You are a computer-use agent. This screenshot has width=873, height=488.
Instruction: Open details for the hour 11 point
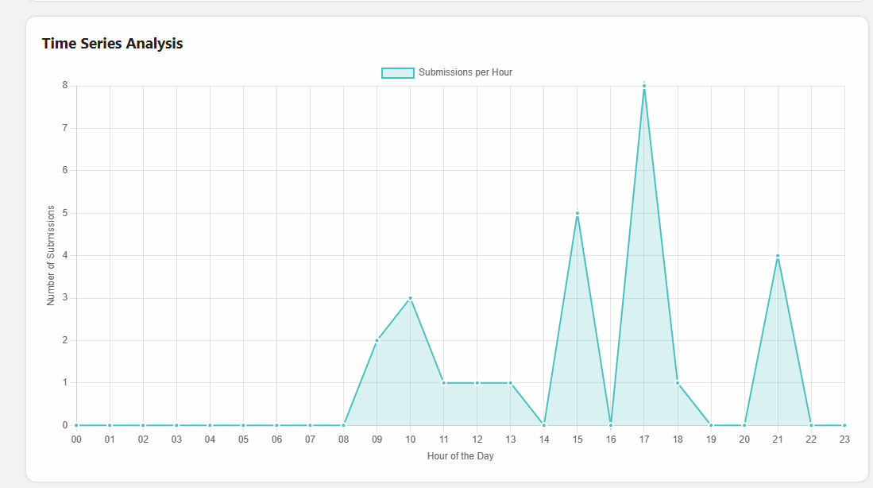click(444, 382)
